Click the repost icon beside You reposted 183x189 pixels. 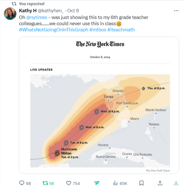pyautogui.click(x=13, y=4)
